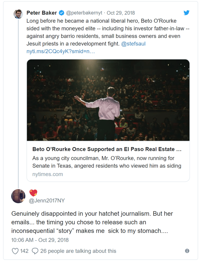Image resolution: width=201 pixels, height=262 pixels.
Task: Click the reply speech bubble icon
Action: point(35,251)
